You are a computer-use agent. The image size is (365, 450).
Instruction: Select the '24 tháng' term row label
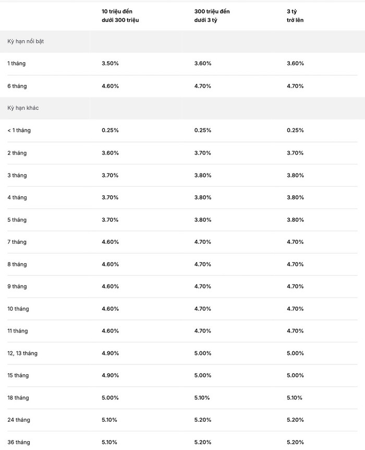19,420
